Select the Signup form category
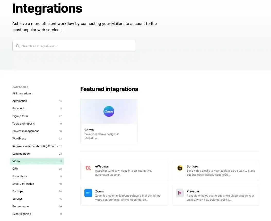Viewport: 271px width, 221px height. tap(37, 116)
